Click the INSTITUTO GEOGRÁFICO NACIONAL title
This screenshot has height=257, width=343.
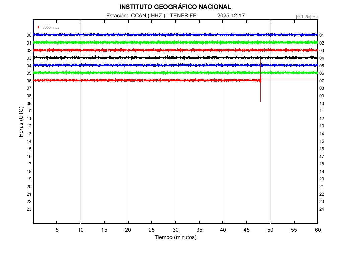[x=175, y=7]
